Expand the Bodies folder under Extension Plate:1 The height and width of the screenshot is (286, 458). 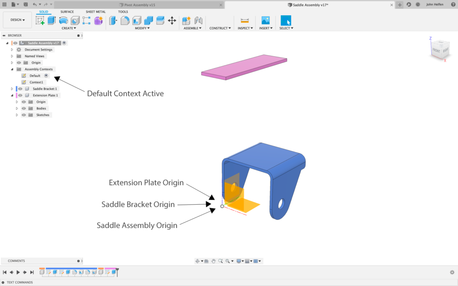pos(17,109)
